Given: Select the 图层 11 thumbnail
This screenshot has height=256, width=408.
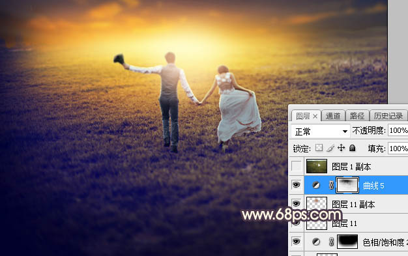Looking at the screenshot, I should (317, 223).
